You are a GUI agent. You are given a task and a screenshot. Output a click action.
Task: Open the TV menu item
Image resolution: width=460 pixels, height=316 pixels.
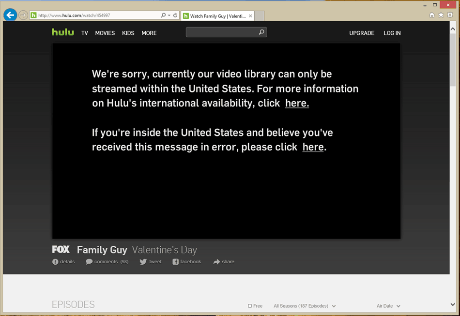click(85, 33)
